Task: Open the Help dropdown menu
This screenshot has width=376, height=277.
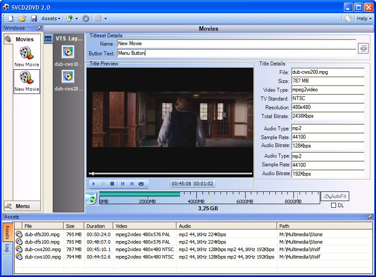Action: pyautogui.click(x=364, y=18)
